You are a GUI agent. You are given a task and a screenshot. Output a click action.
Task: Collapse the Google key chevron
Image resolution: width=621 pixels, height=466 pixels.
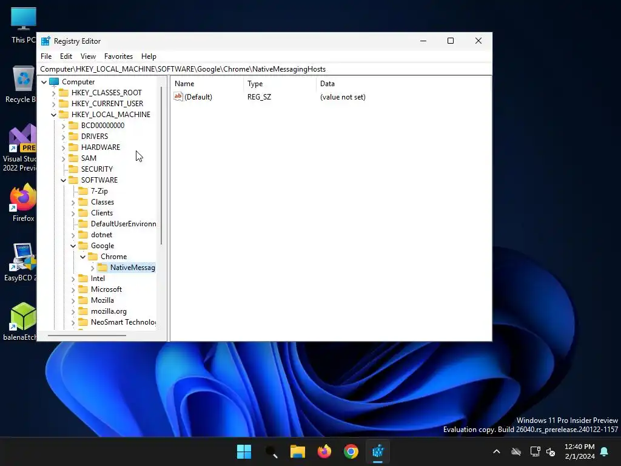(73, 246)
